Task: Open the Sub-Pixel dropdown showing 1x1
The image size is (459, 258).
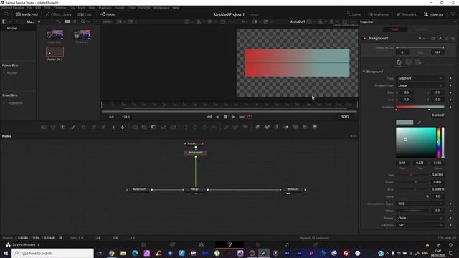Action: [420, 225]
